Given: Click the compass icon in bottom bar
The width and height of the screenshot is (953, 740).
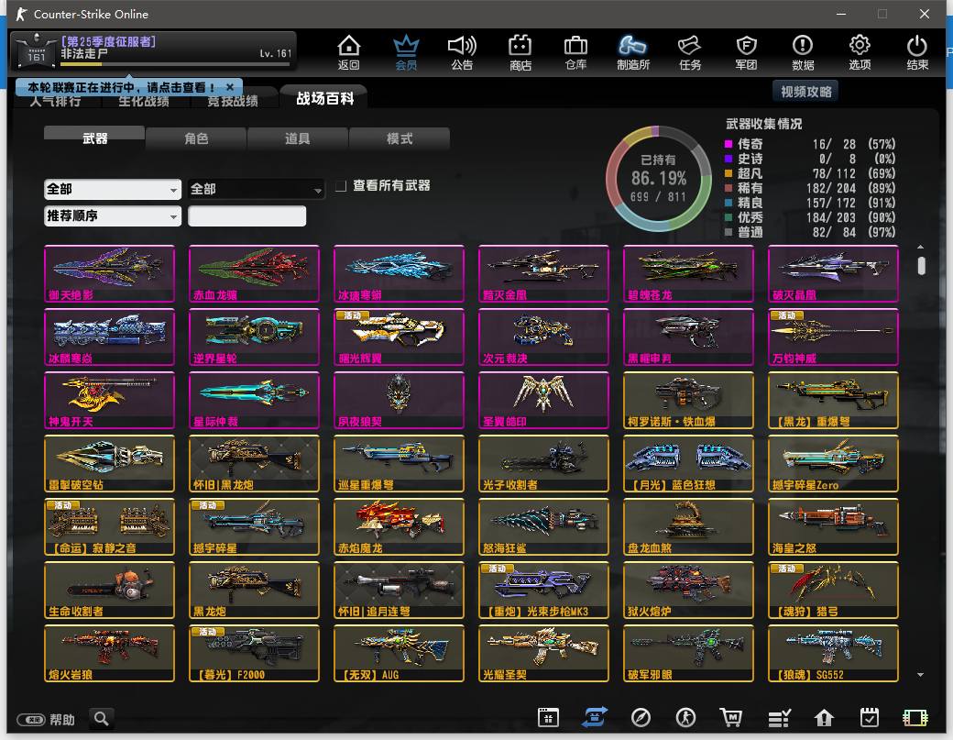Looking at the screenshot, I should (x=641, y=717).
